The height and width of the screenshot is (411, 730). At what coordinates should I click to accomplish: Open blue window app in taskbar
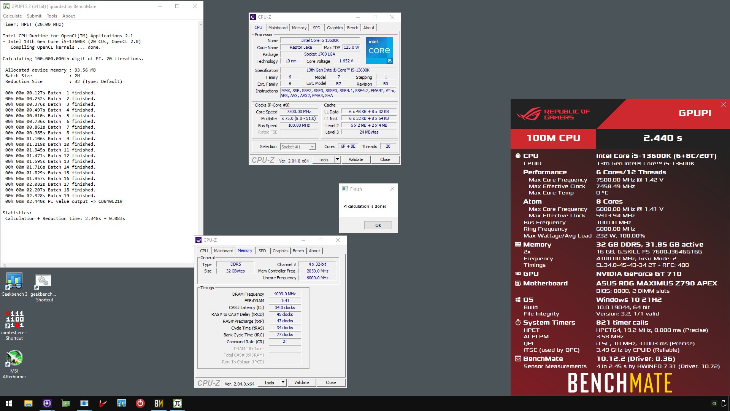coord(84,403)
